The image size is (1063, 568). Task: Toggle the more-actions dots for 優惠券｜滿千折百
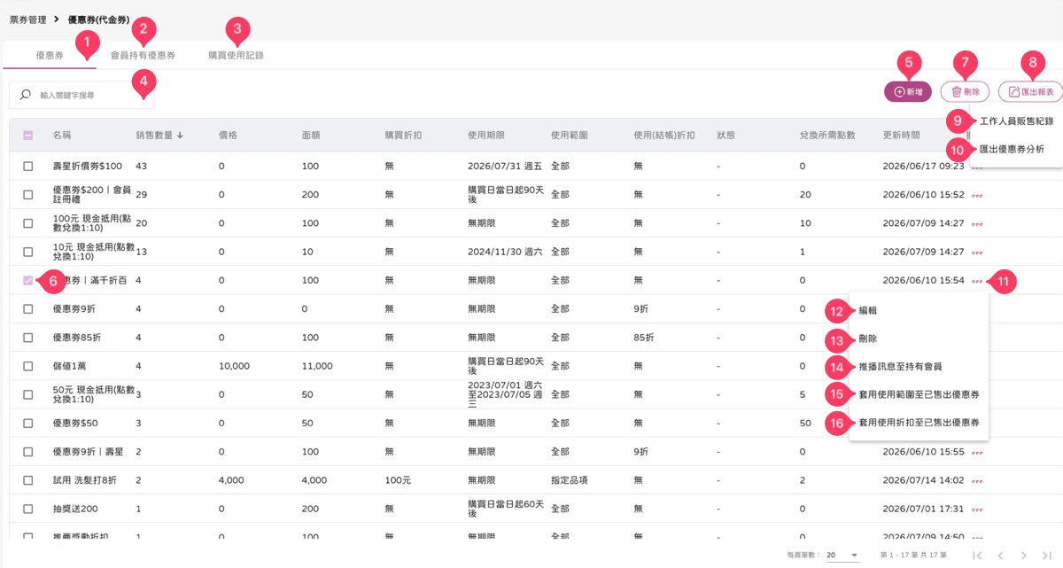pos(977,281)
